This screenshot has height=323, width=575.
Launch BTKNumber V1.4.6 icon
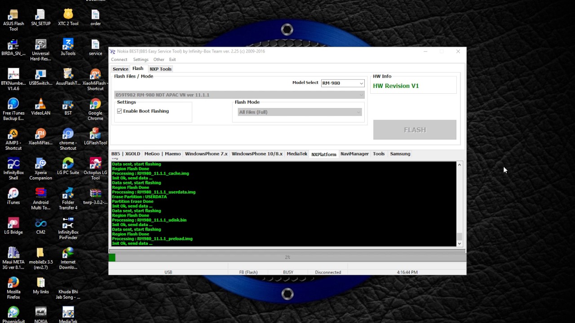pos(13,79)
